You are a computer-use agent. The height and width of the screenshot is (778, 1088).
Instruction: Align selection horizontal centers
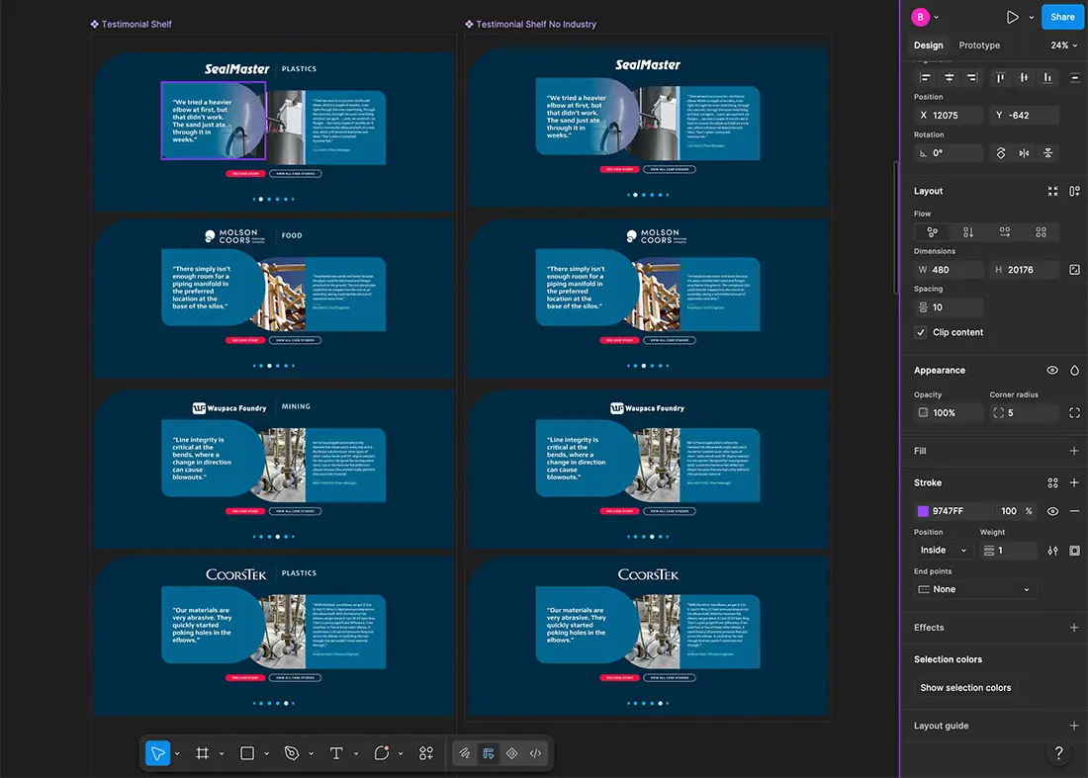(949, 78)
